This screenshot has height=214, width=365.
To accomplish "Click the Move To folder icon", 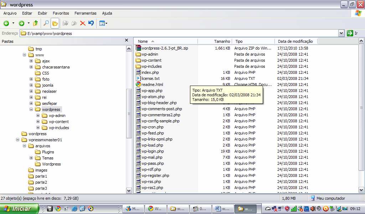I will (66, 23).
